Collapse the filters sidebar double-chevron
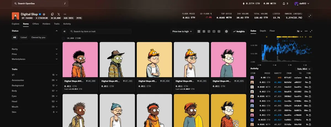The image size is (331, 127). [64, 31]
